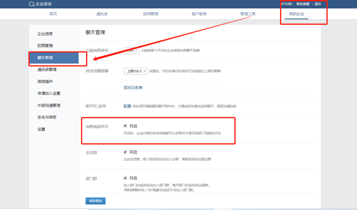Open 安全与保密 in the sidebar
357x210 pixels.
click(47, 117)
